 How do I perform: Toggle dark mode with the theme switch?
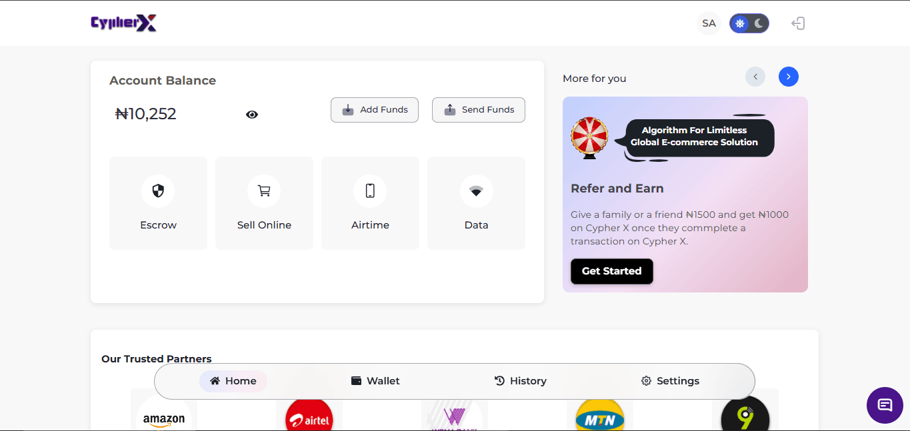[x=757, y=23]
